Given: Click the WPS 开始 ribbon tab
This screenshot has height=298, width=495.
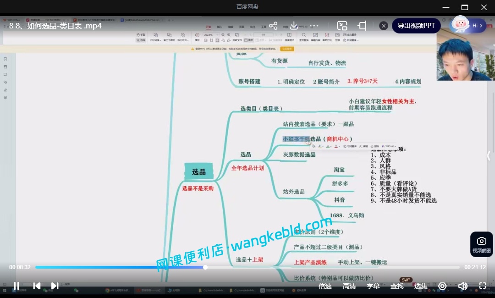Looking at the screenshot, I should click(209, 27).
